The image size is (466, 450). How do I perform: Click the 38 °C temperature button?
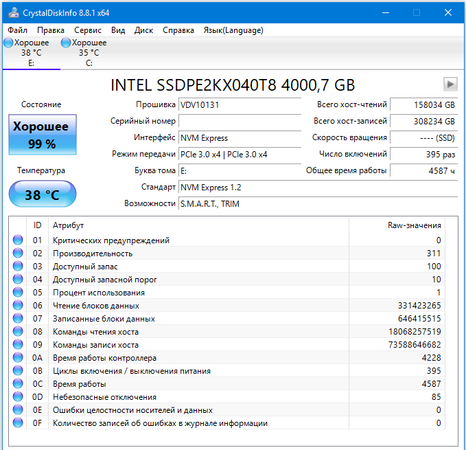[x=43, y=194]
